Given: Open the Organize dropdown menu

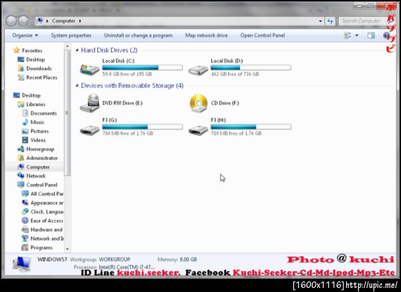Looking at the screenshot, I should (25, 35).
